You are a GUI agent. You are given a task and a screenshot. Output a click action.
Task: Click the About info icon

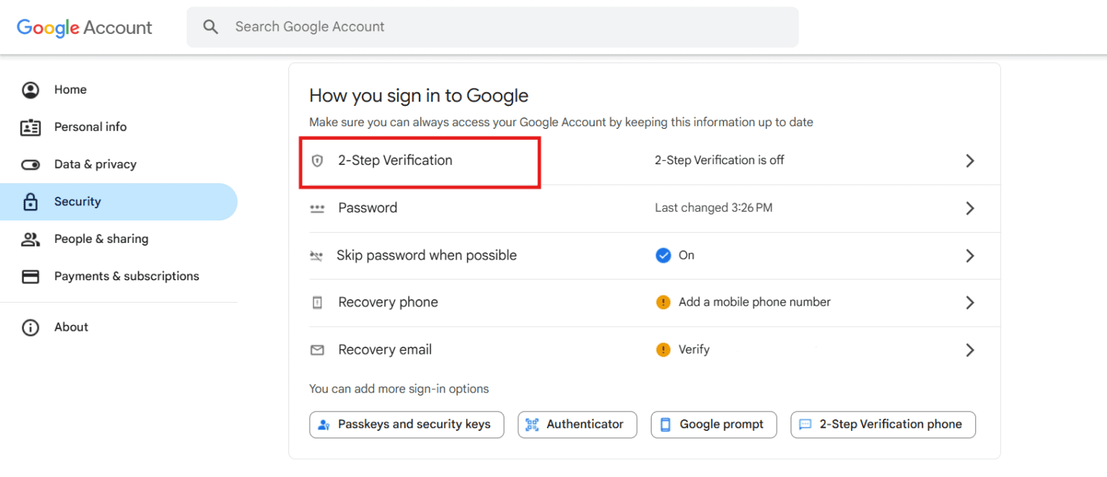[x=30, y=327]
